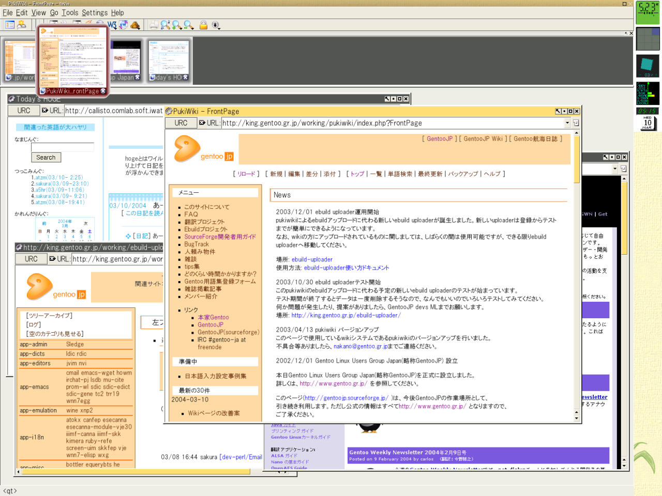
Task: Click the バックアップ link
Action: point(463,174)
